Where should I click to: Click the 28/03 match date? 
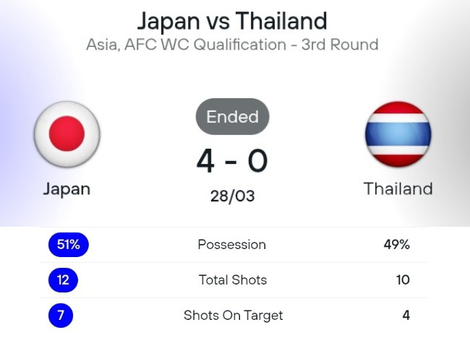[232, 196]
